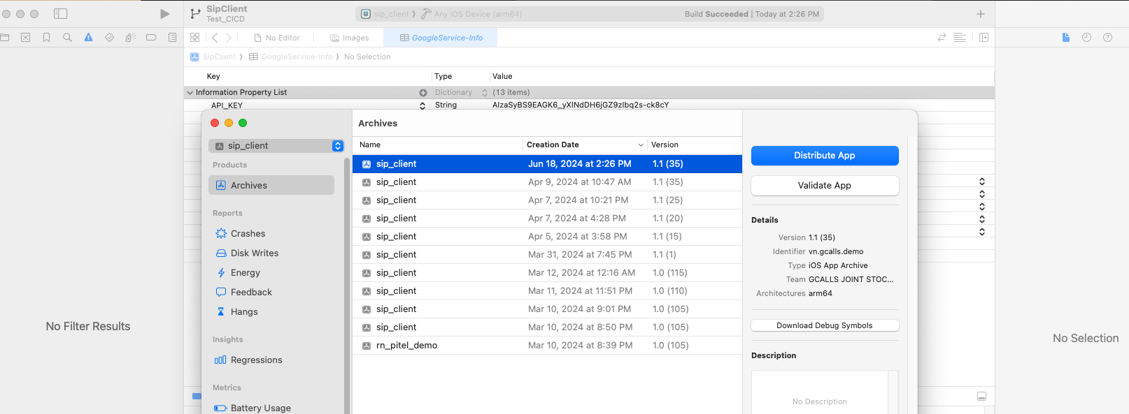Viewport: 1129px width, 414px height.
Task: Select the rn_pitel_demo archive row
Action: [406, 346]
